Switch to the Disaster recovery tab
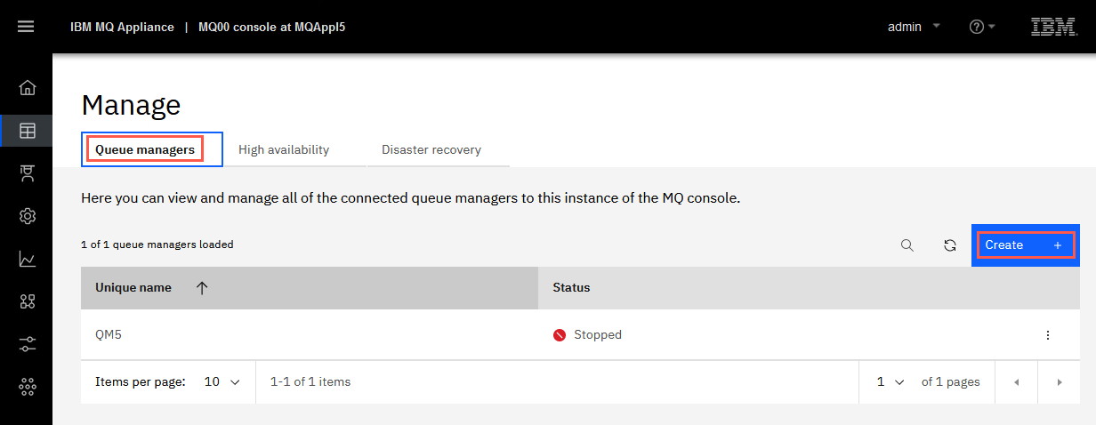The height and width of the screenshot is (425, 1096). (431, 149)
